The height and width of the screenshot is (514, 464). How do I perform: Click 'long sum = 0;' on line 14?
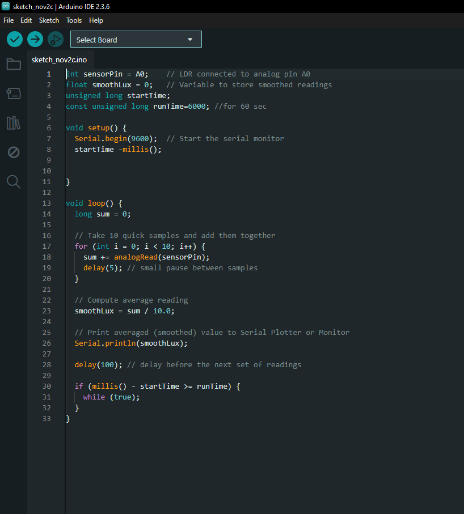(x=103, y=214)
